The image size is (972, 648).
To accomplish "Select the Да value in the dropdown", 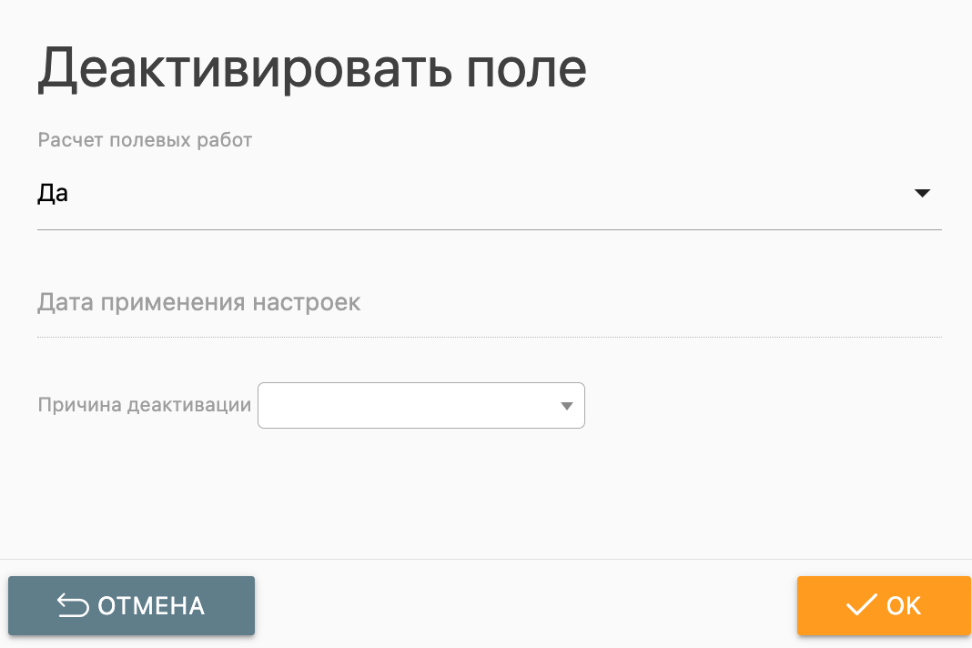I will (53, 193).
